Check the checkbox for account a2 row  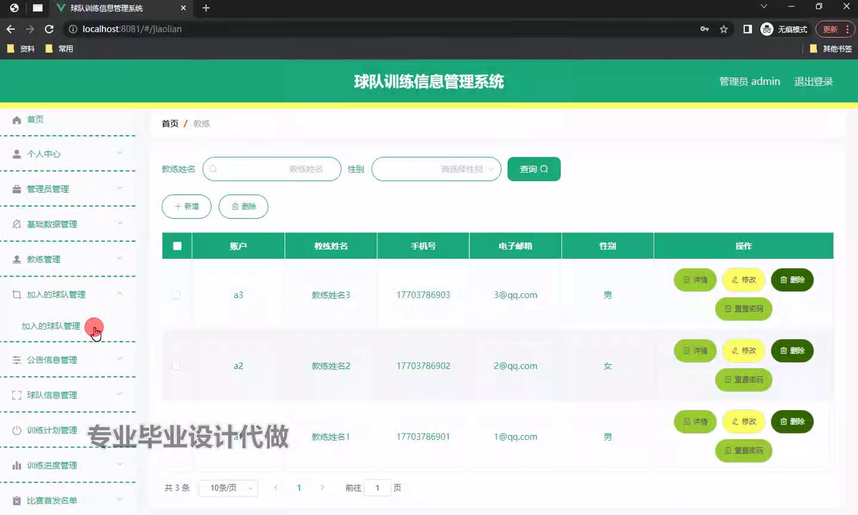click(x=176, y=366)
